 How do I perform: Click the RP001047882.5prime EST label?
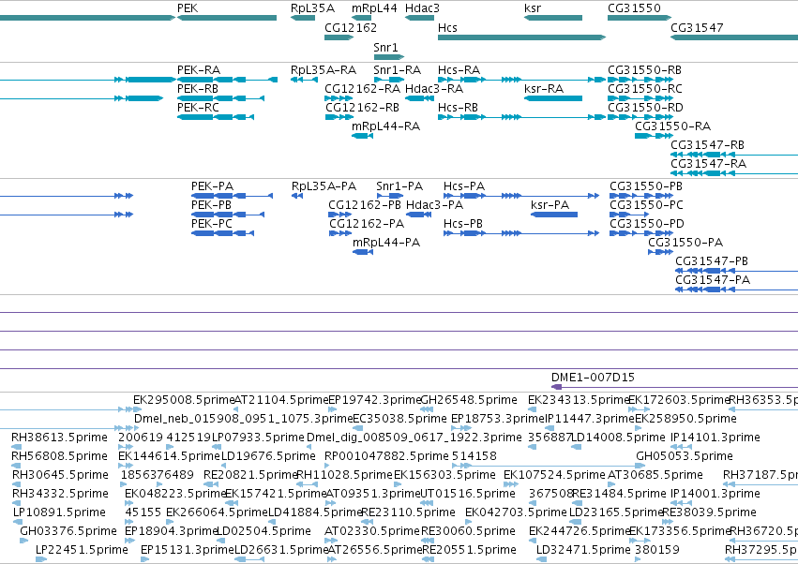pos(386,456)
